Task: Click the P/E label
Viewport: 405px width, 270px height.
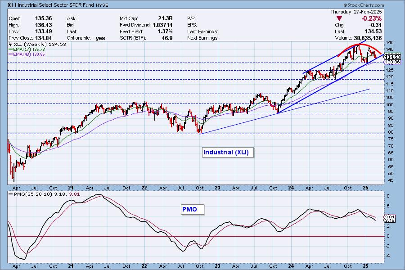Action: 191,18
